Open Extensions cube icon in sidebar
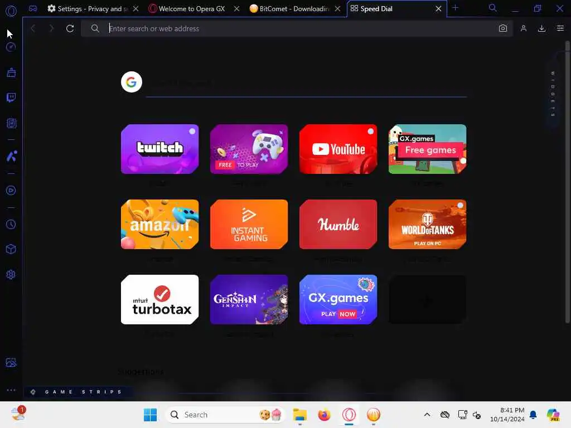 pyautogui.click(x=11, y=249)
